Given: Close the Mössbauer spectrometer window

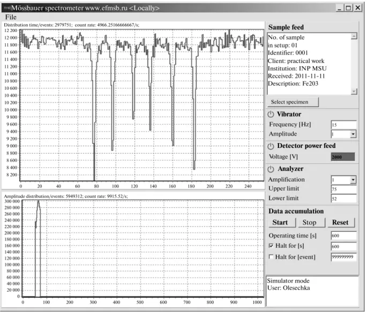Looking at the screenshot, I should 358,8.
